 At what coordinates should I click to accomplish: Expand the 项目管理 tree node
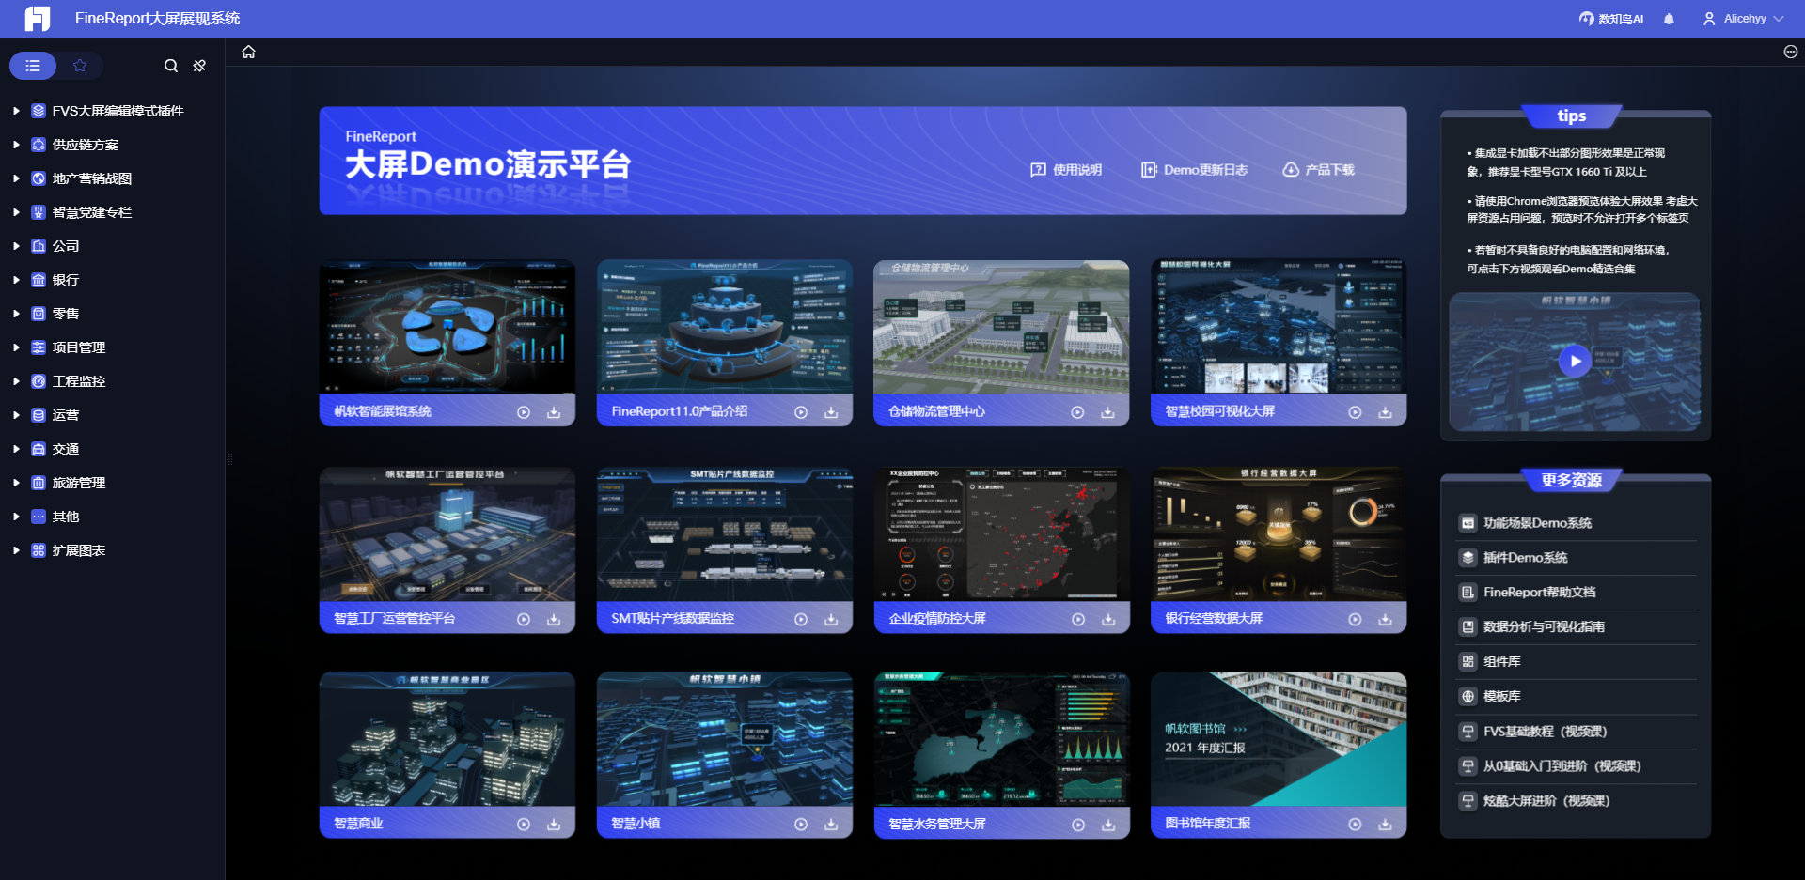click(16, 347)
